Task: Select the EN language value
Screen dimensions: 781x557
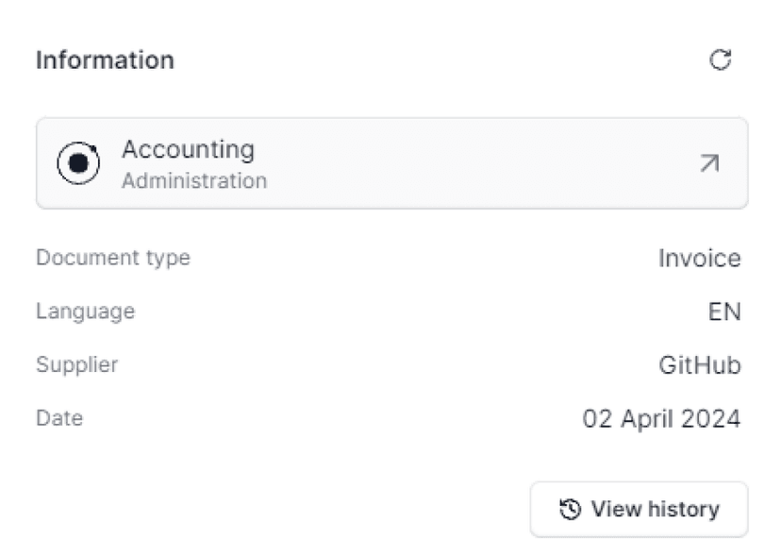Action: (x=724, y=312)
